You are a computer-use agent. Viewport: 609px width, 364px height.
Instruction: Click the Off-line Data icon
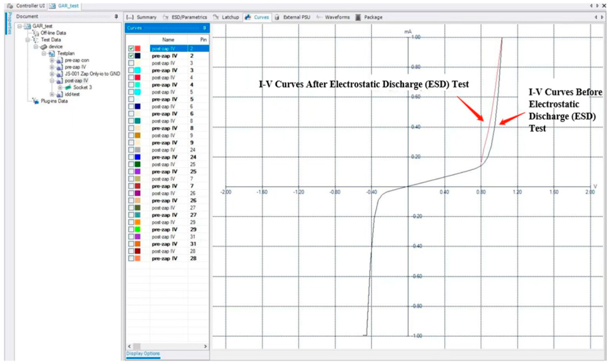(x=36, y=33)
